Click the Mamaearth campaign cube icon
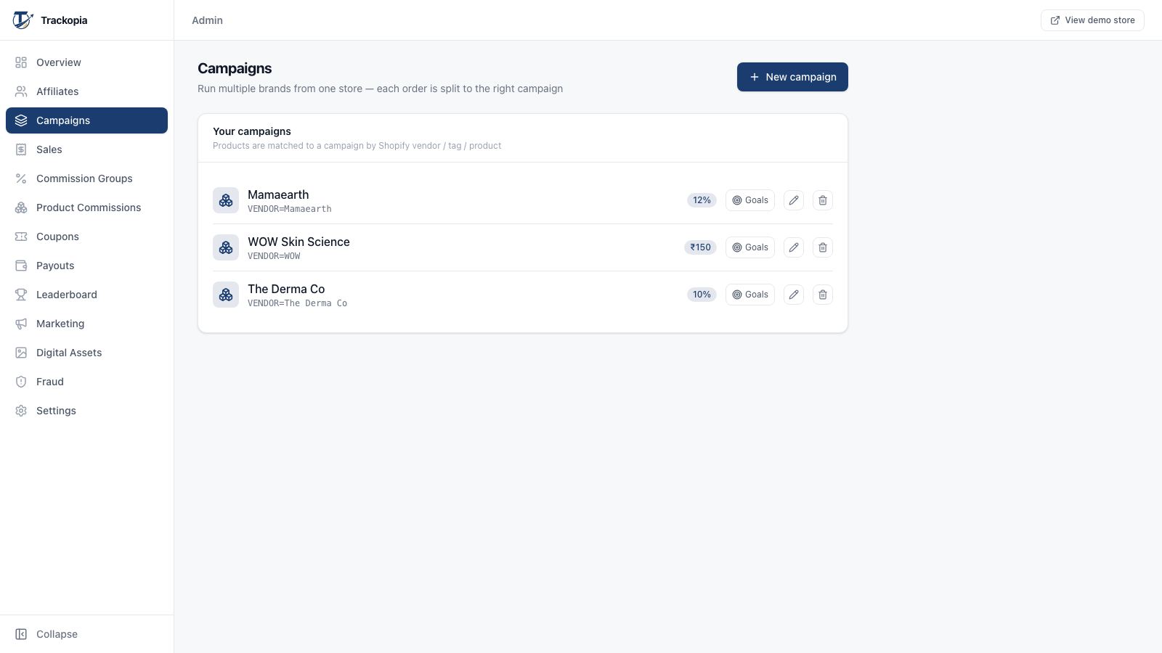This screenshot has height=653, width=1162. point(226,200)
